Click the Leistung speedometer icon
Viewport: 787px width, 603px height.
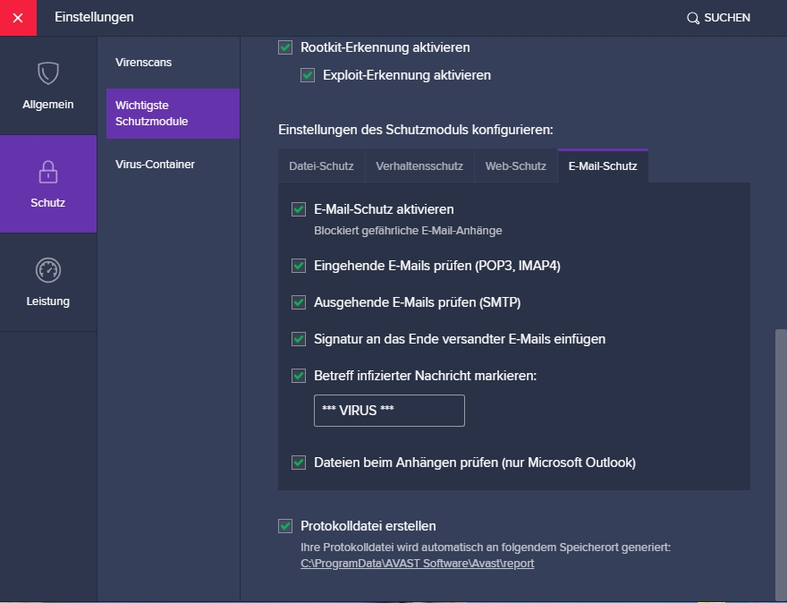[x=48, y=270]
